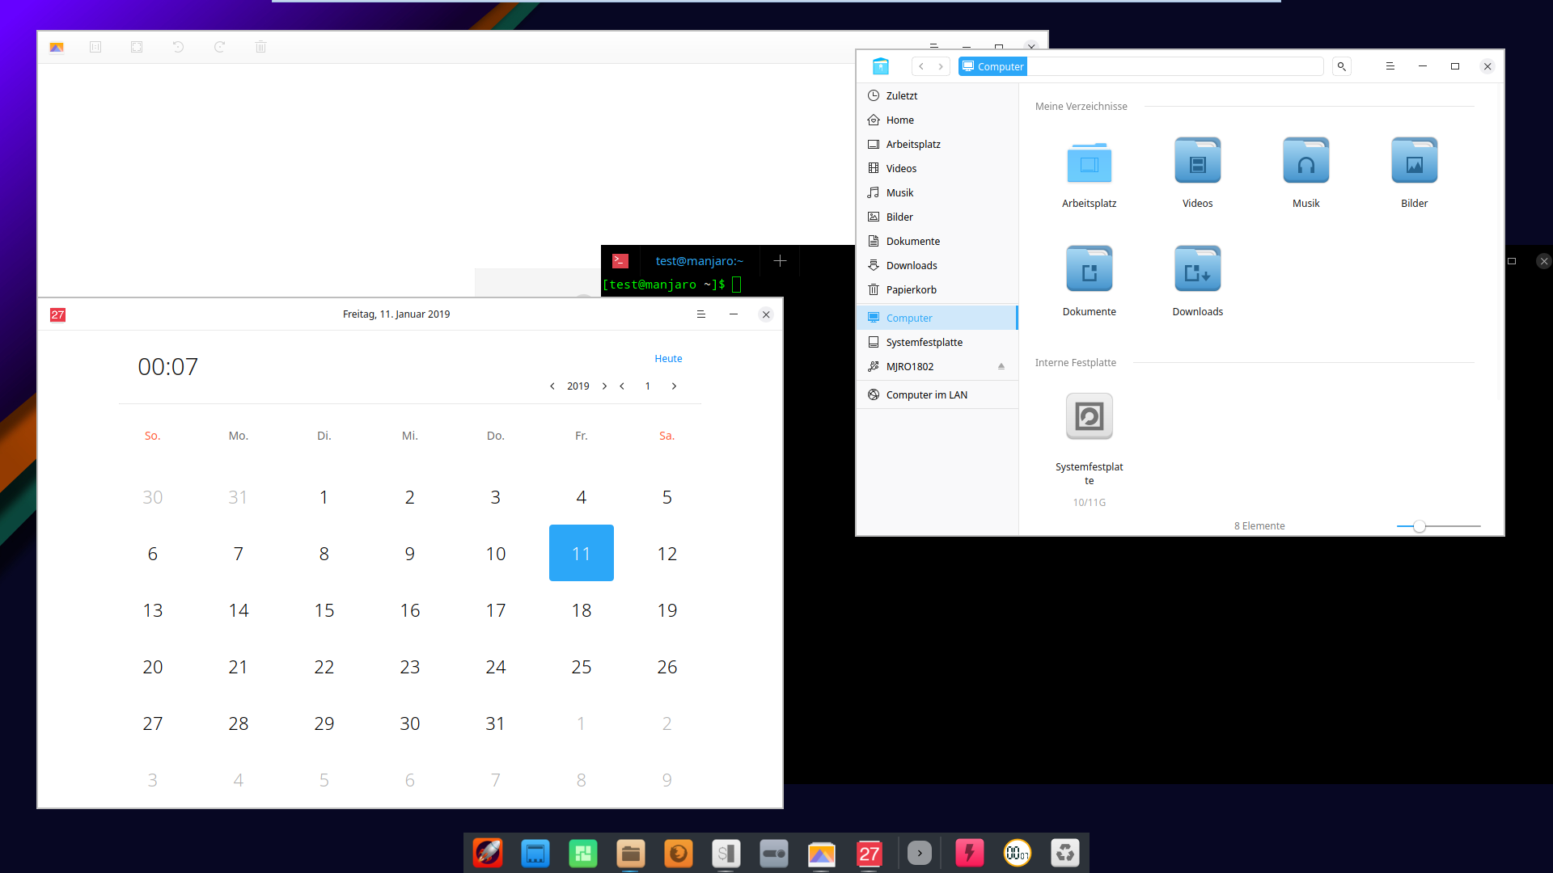The image size is (1553, 873).
Task: Open a new terminal tab with plus
Action: coord(780,260)
